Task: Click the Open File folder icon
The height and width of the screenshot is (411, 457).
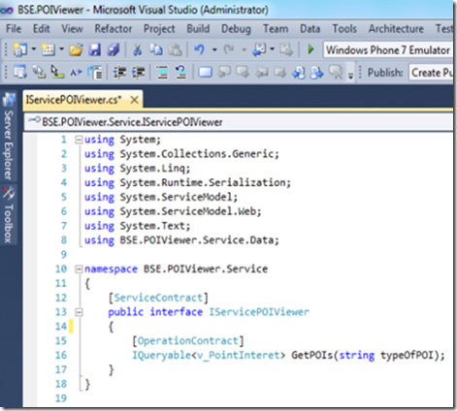Action: (x=76, y=49)
